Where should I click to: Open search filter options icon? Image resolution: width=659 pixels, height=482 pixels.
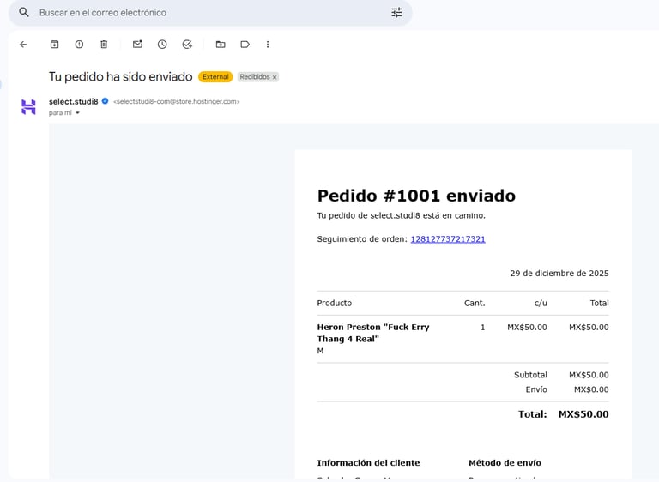(396, 13)
